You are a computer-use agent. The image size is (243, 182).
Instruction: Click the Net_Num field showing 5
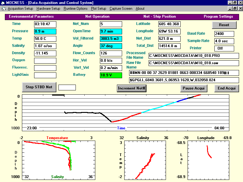[x=111, y=24]
